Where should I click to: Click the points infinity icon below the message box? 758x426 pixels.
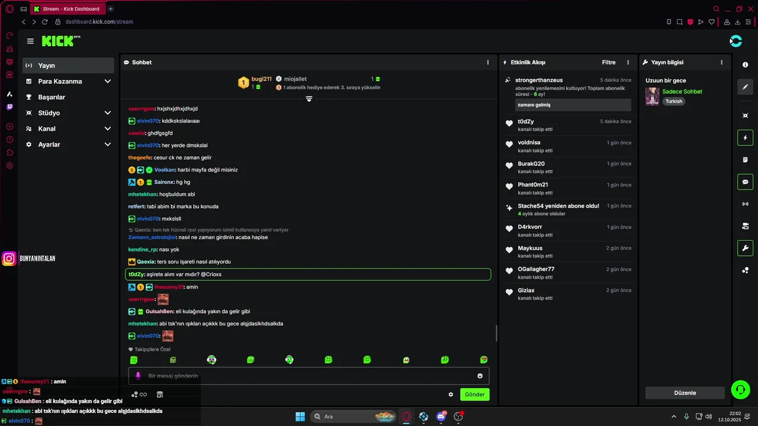point(139,395)
